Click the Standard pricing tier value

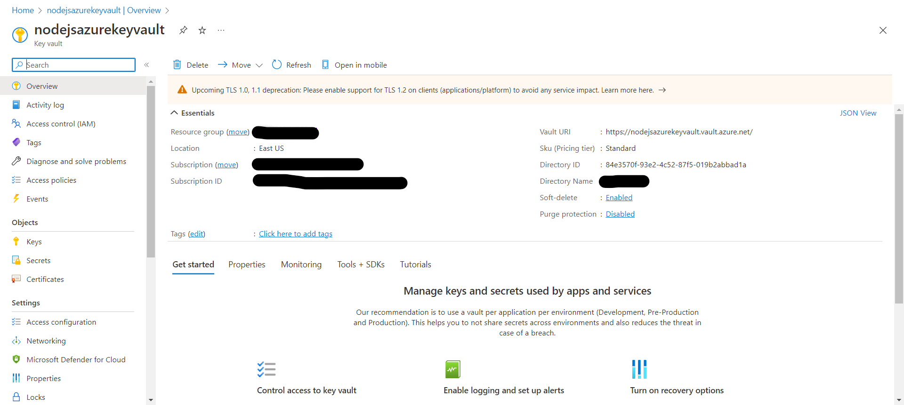pos(621,148)
